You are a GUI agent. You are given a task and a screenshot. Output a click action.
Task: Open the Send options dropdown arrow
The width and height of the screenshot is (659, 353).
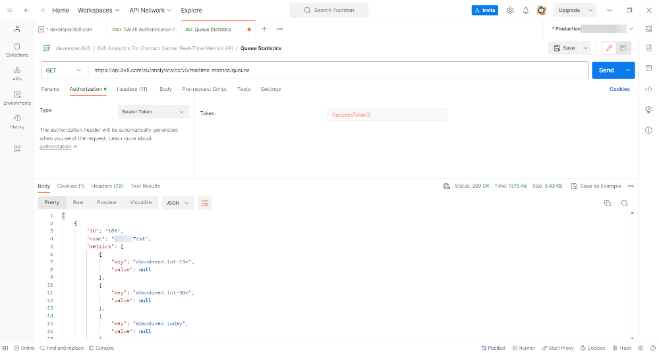tap(628, 70)
